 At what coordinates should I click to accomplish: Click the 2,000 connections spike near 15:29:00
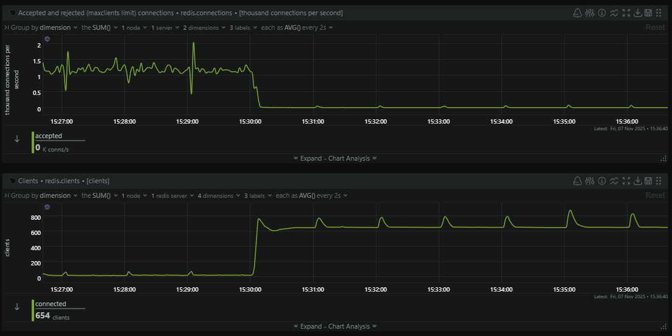click(x=194, y=43)
